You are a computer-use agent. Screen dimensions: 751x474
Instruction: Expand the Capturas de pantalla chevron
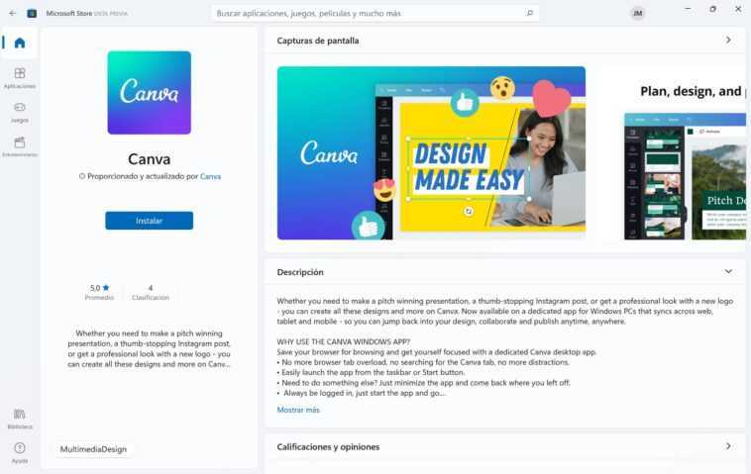(x=728, y=41)
